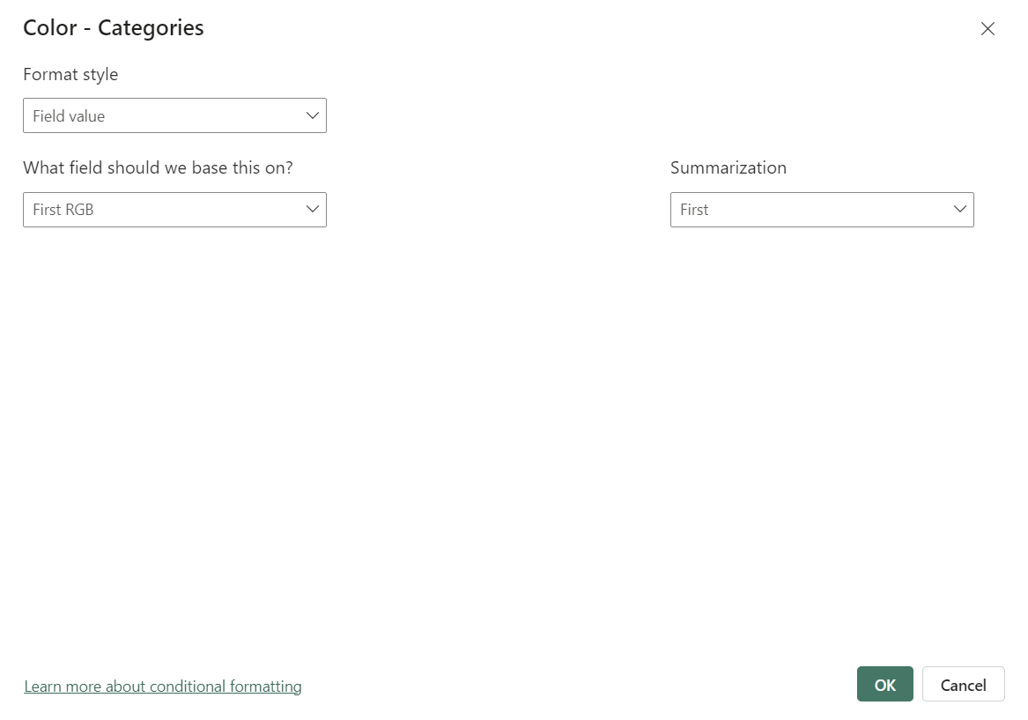Image resolution: width=1028 pixels, height=720 pixels.
Task: Open the Format style combo box
Action: [174, 115]
